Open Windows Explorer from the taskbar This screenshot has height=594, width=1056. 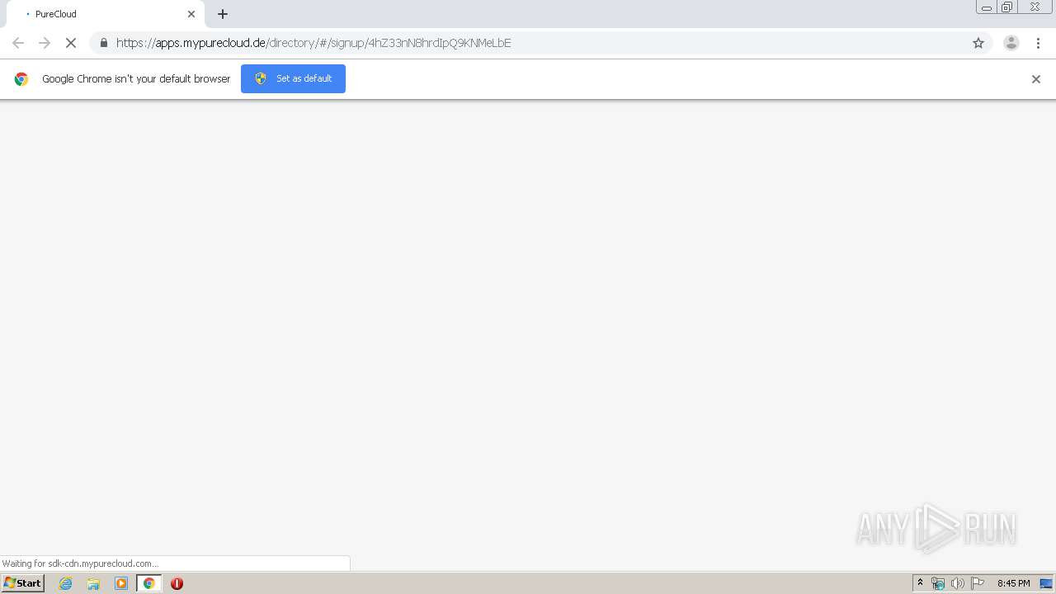click(x=93, y=583)
